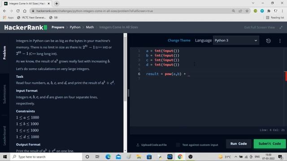Click the zoom magnifier icon in address bar
287x161 pixels.
[233, 11]
